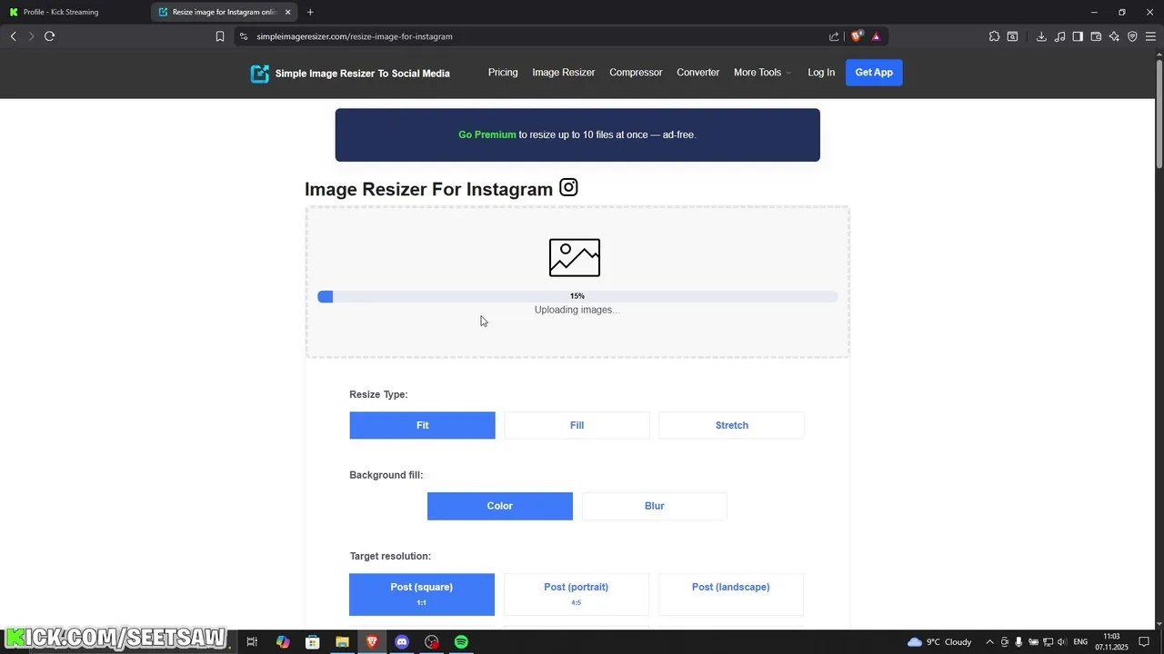The width and height of the screenshot is (1164, 654).
Task: Open File Explorer from the taskbar
Action: click(x=342, y=642)
